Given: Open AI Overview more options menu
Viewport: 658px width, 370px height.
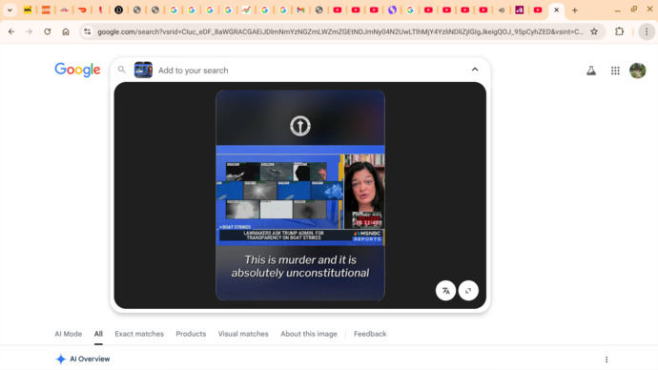Looking at the screenshot, I should (x=607, y=360).
